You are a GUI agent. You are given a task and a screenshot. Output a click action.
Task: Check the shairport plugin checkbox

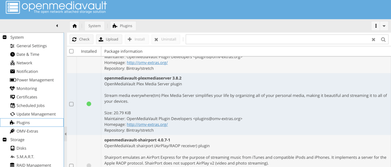pos(71,166)
